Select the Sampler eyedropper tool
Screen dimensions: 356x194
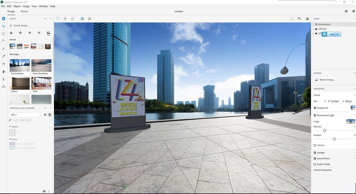(3, 56)
